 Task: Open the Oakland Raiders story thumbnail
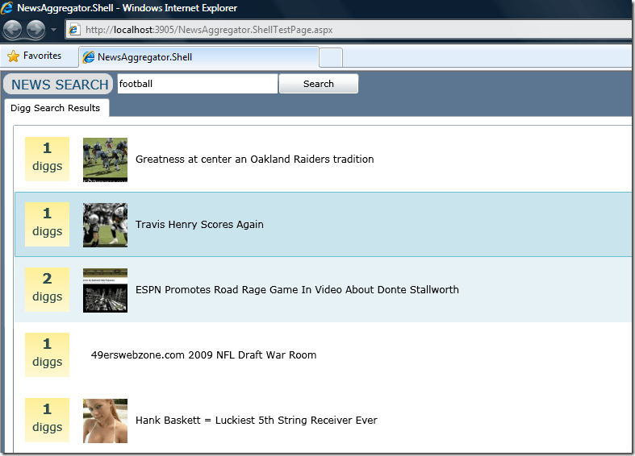coord(105,160)
